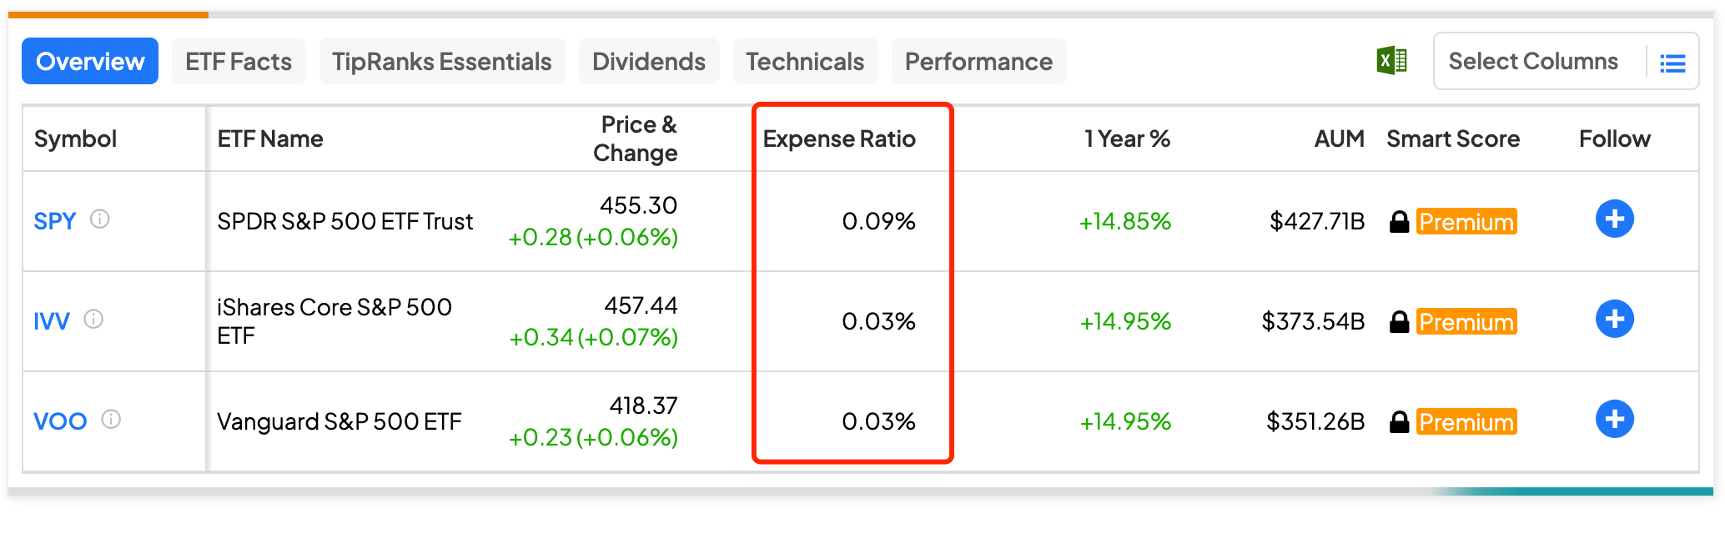This screenshot has width=1725, height=539.
Task: Follow IVV with the plus button
Action: pyautogui.click(x=1615, y=319)
